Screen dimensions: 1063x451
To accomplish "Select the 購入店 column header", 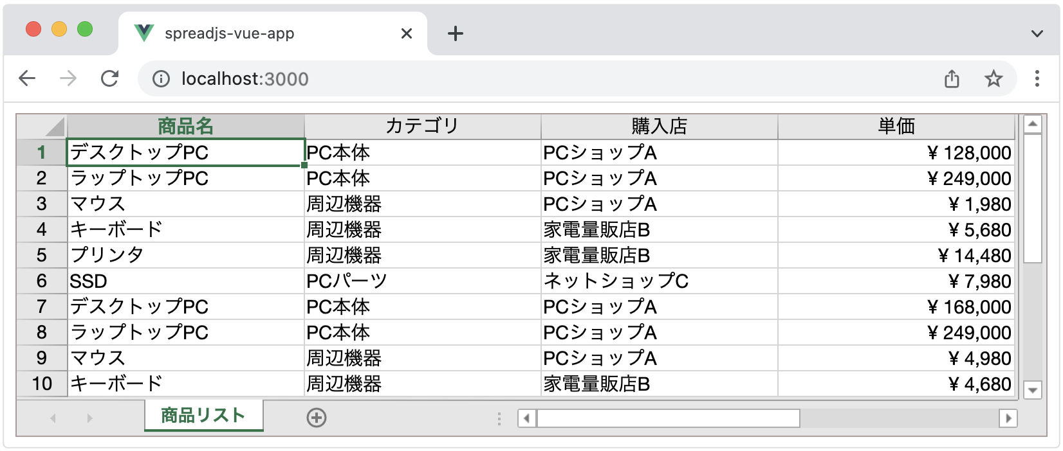I will 660,127.
